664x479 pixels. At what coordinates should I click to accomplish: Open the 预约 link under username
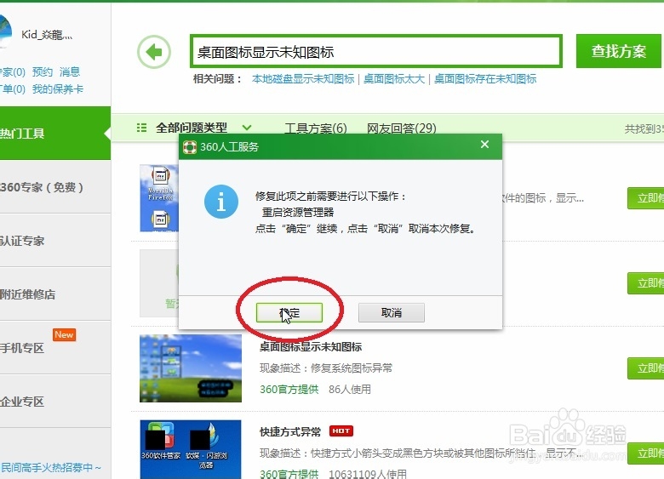(43, 72)
